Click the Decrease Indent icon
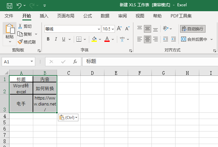Viewport: 218px width, 147px height. point(166,39)
